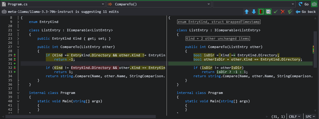Viewport: 319px width, 119px height.
Task: Collapse the Main method at line 40
Action: [18, 101]
